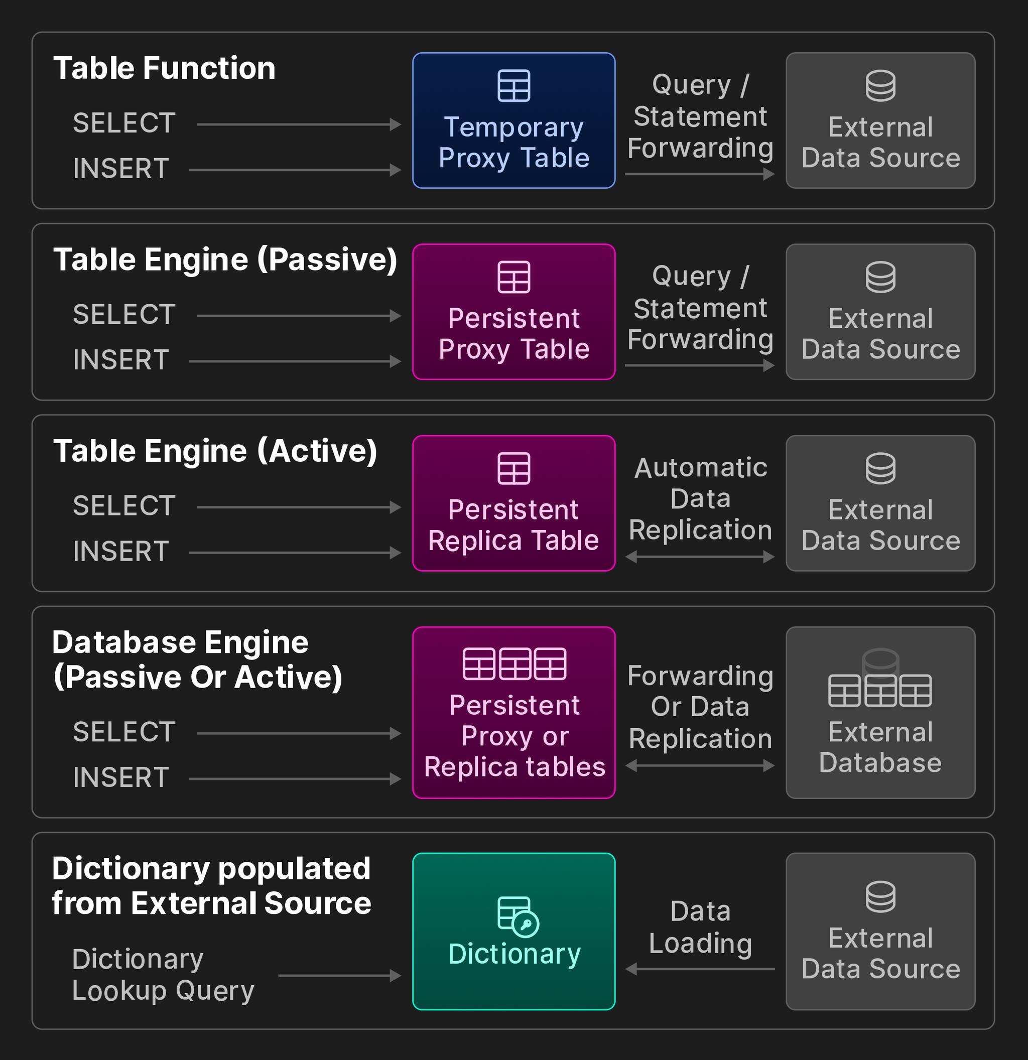The height and width of the screenshot is (1060, 1028).
Task: Click the database icon in the Table Engine (Active) row
Action: tap(880, 468)
